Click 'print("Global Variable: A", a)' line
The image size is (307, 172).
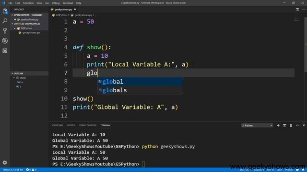pyautogui.click(x=125, y=107)
